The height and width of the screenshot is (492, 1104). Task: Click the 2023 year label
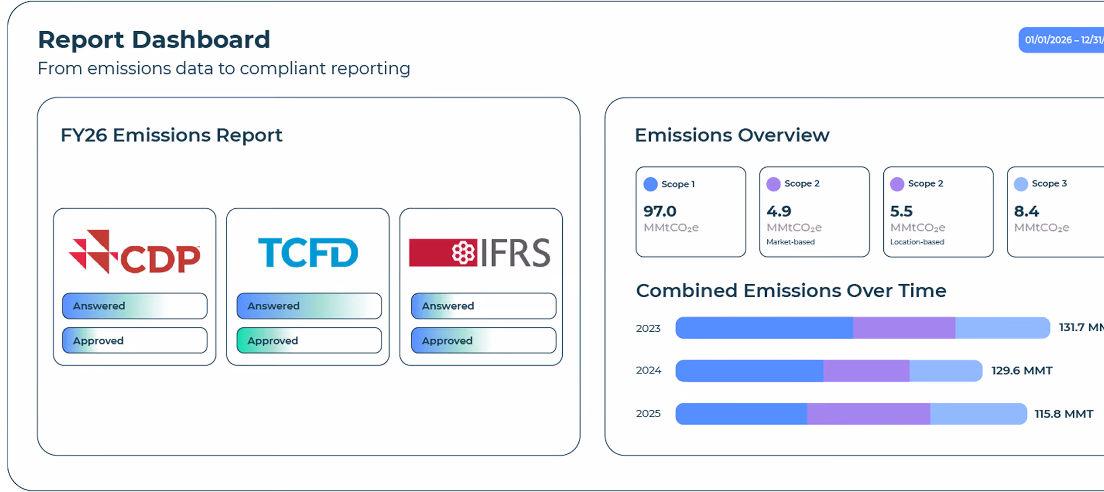click(648, 328)
